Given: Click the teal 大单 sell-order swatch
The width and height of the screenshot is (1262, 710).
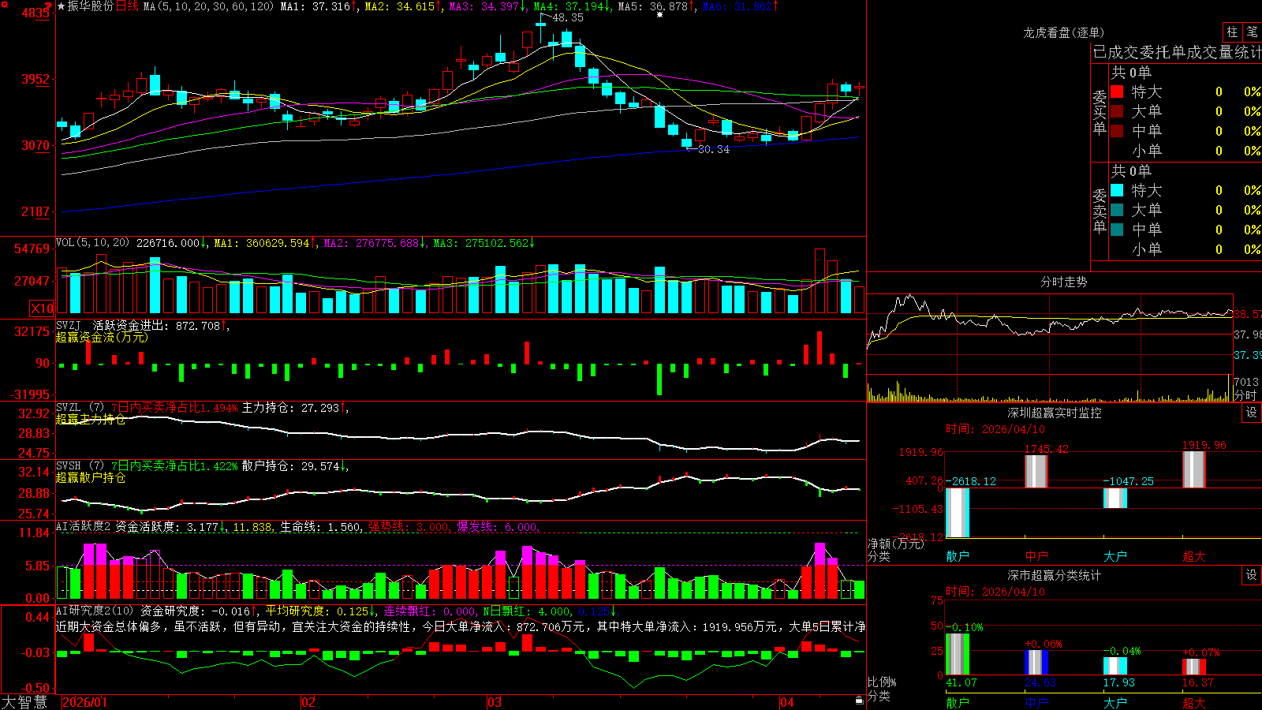Looking at the screenshot, I should point(1117,210).
